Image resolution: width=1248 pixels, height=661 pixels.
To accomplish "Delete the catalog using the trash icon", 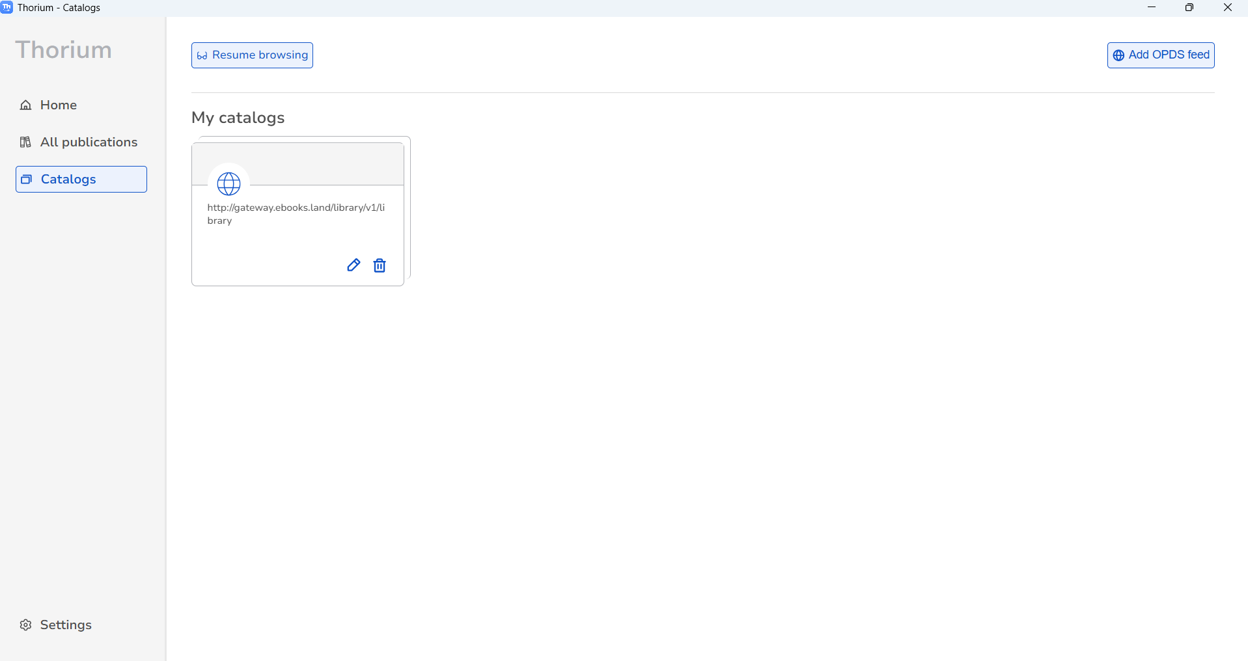I will pyautogui.click(x=380, y=265).
